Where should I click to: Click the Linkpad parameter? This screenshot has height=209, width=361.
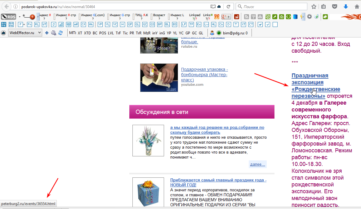[195, 17]
